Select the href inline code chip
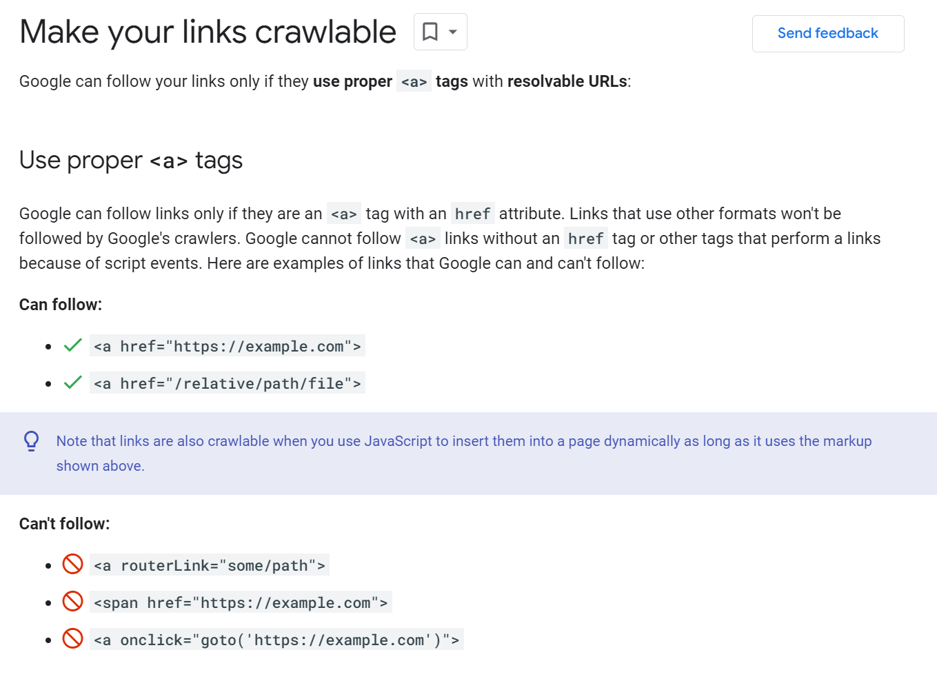Screen dimensions: 937x681 (472, 213)
